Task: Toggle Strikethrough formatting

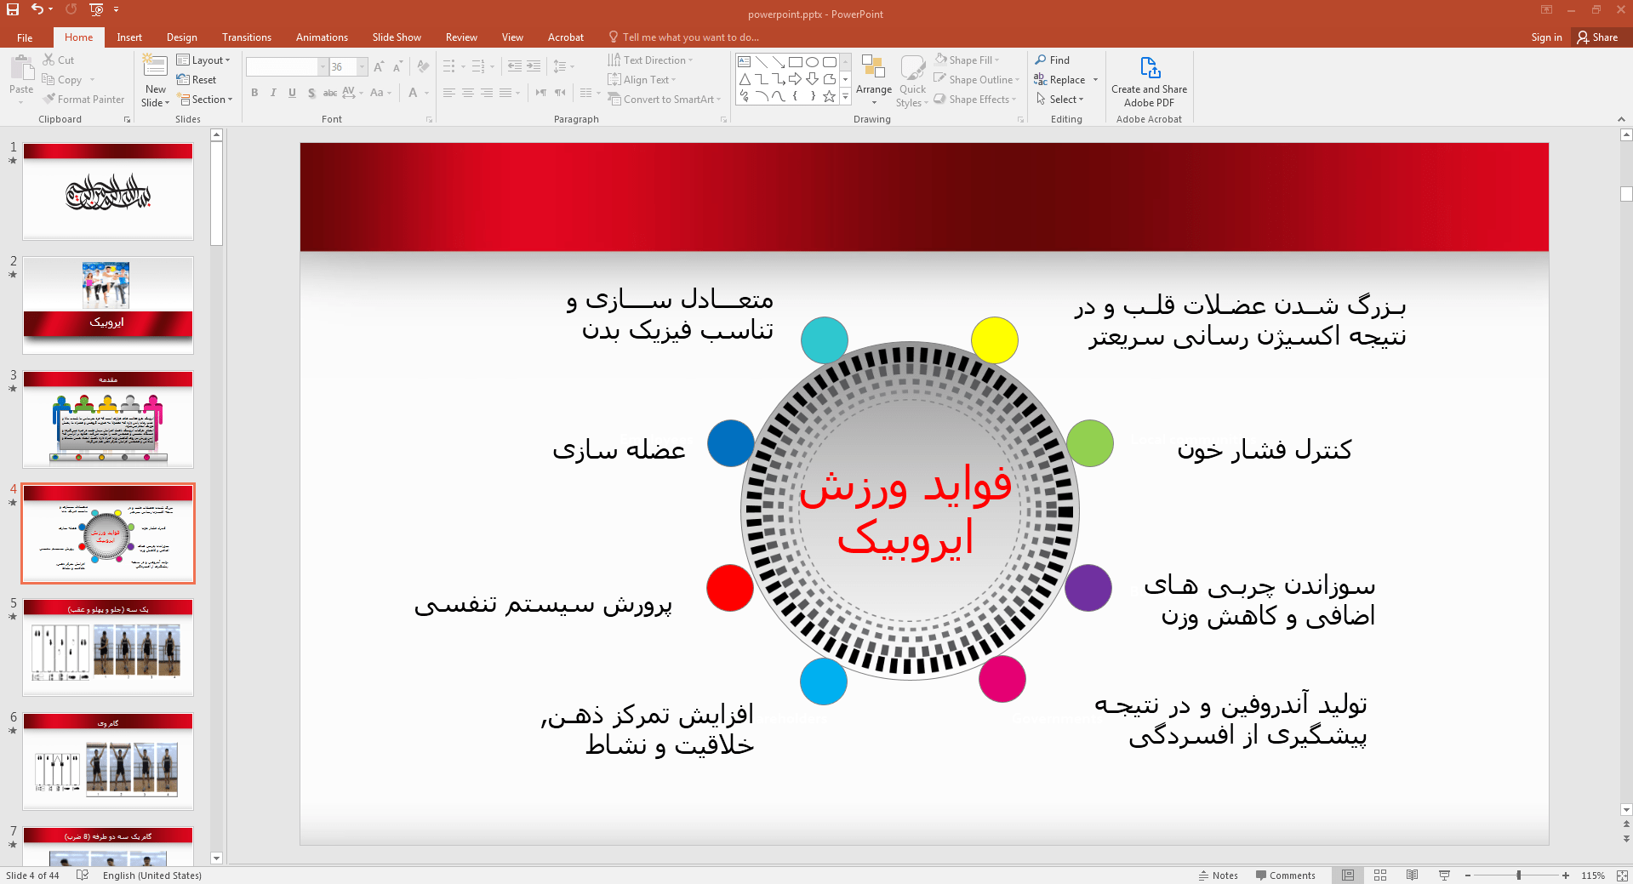Action: click(x=330, y=93)
